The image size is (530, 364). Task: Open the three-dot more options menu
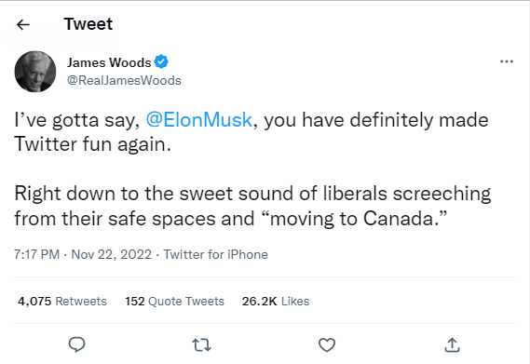(x=507, y=61)
